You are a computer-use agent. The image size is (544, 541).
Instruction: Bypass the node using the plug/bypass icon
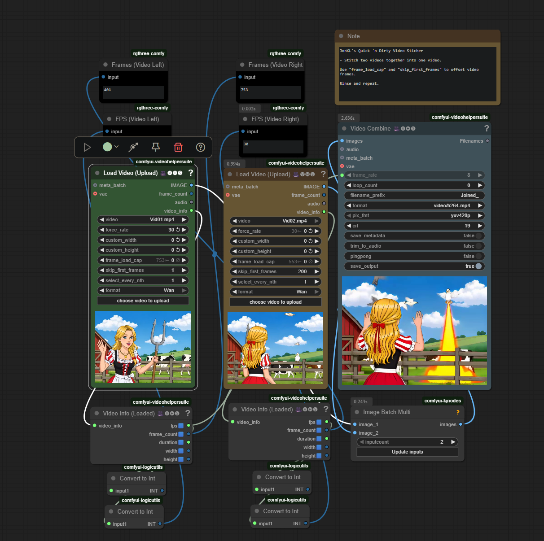(x=133, y=147)
